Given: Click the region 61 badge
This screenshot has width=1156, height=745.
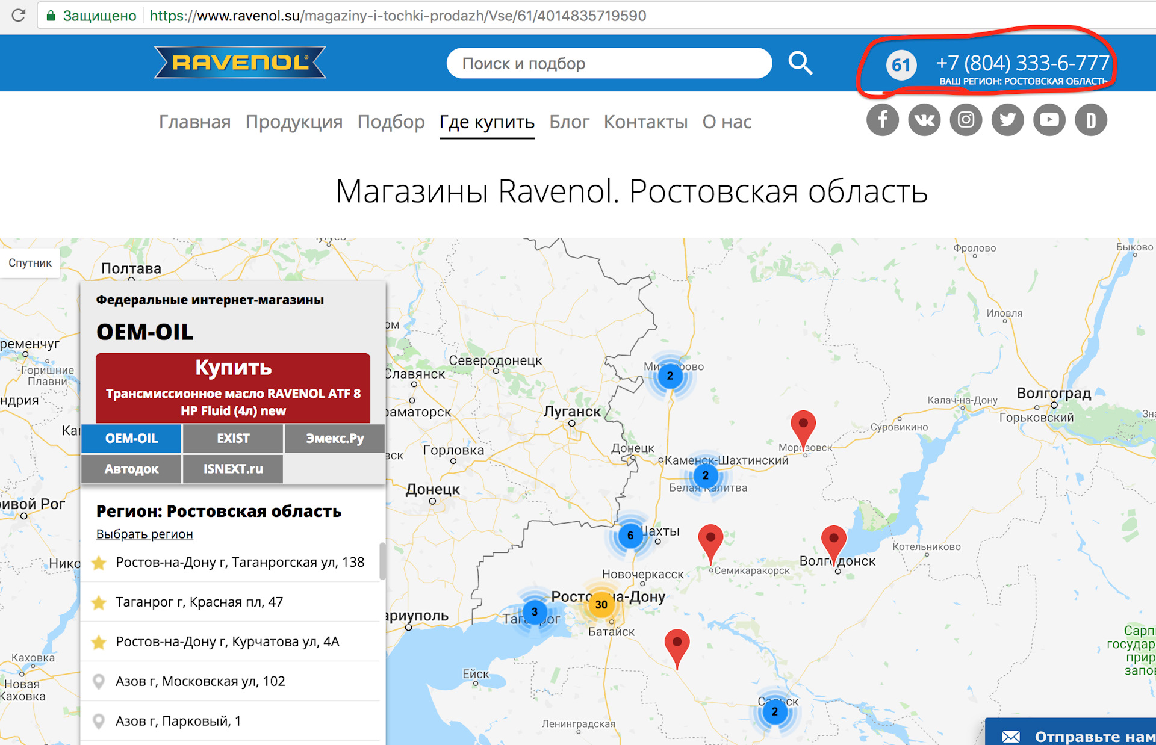Looking at the screenshot, I should [x=901, y=64].
